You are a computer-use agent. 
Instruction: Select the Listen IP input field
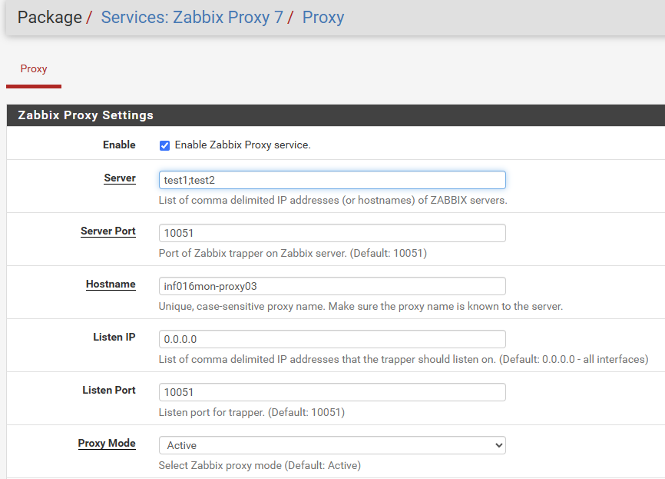click(332, 339)
